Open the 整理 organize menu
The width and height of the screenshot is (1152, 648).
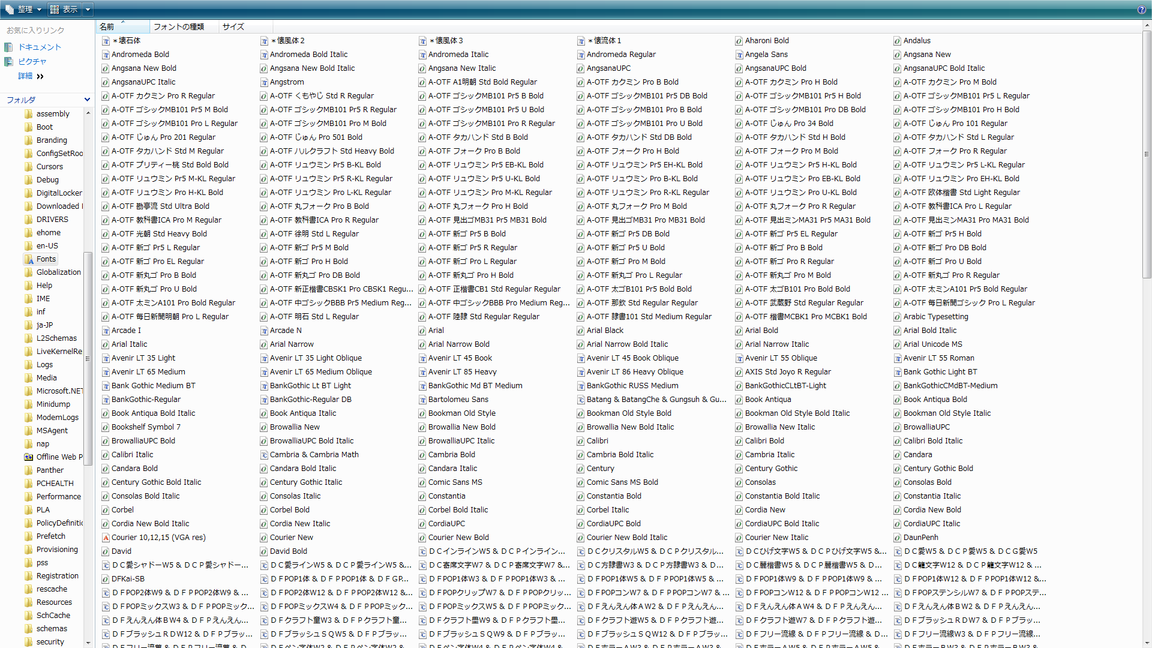[x=24, y=9]
